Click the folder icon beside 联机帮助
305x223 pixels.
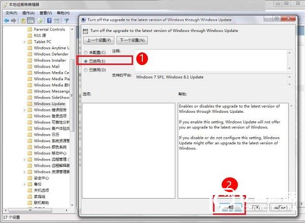30,203
